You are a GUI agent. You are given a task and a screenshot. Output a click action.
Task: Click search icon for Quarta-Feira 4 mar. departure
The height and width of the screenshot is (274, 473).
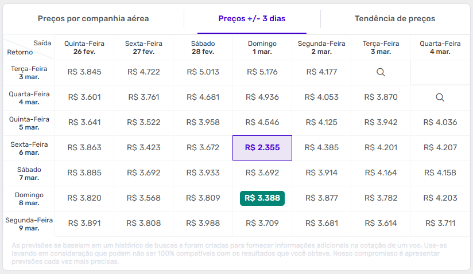pyautogui.click(x=440, y=97)
